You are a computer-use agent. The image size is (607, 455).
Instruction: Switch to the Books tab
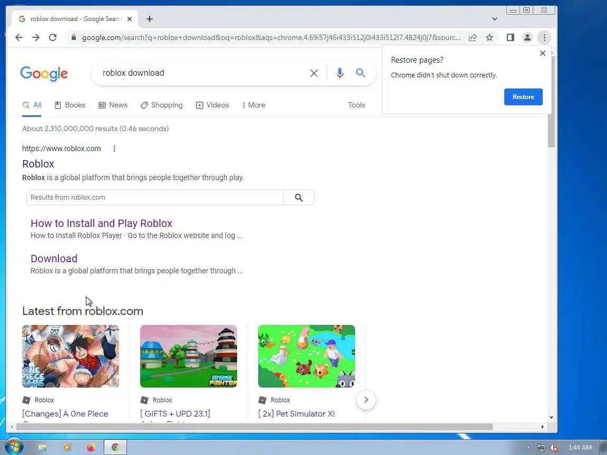(x=70, y=105)
